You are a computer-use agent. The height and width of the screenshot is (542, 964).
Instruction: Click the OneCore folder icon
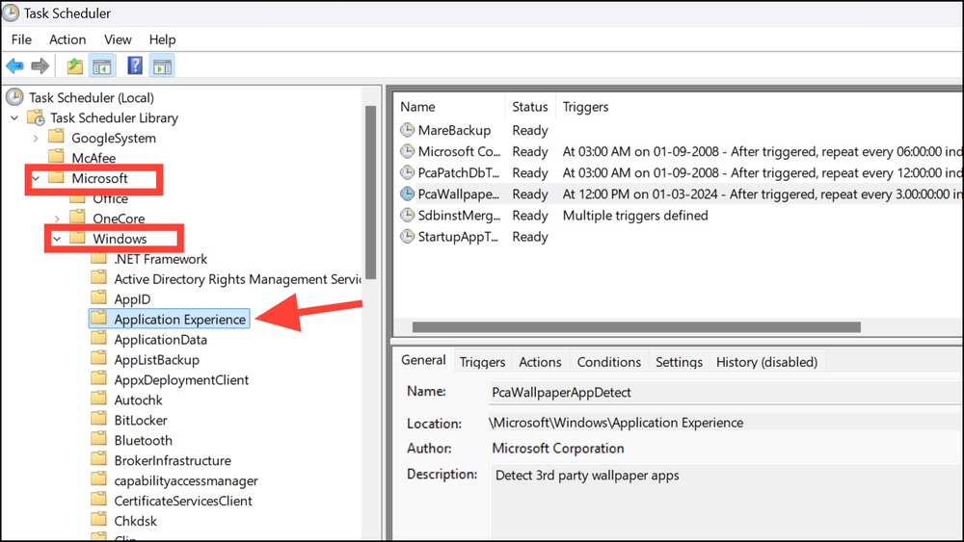pos(77,218)
